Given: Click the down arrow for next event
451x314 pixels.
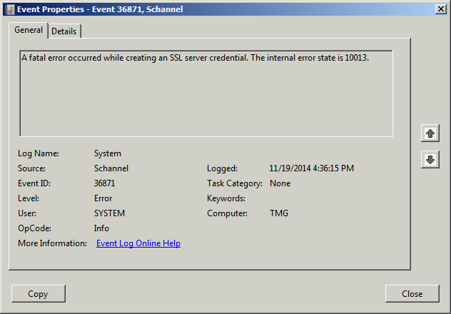Looking at the screenshot, I should (430, 160).
